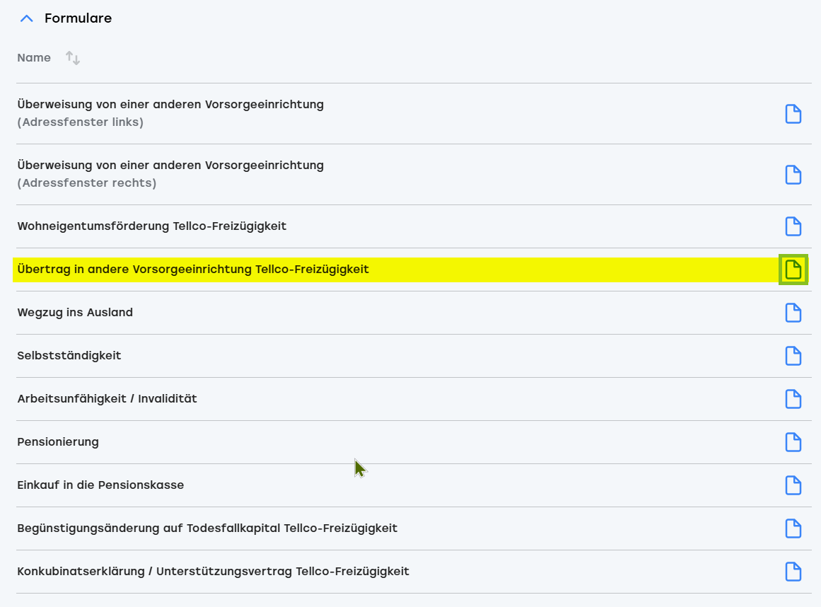Sort the list by Name arrows
This screenshot has height=607, width=821.
(x=73, y=58)
